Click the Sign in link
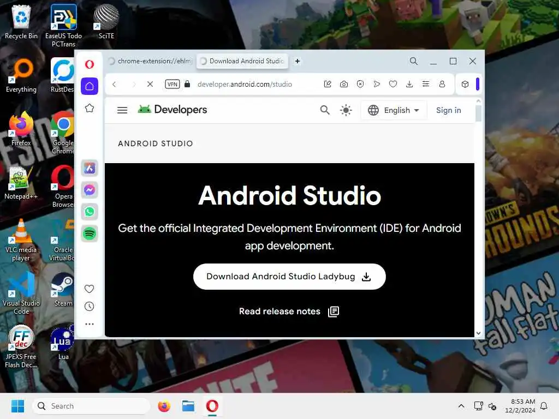The image size is (559, 419). [449, 110]
